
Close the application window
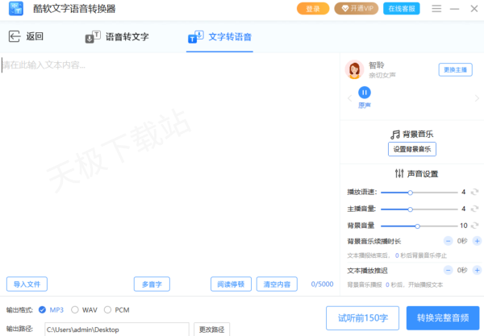point(474,9)
